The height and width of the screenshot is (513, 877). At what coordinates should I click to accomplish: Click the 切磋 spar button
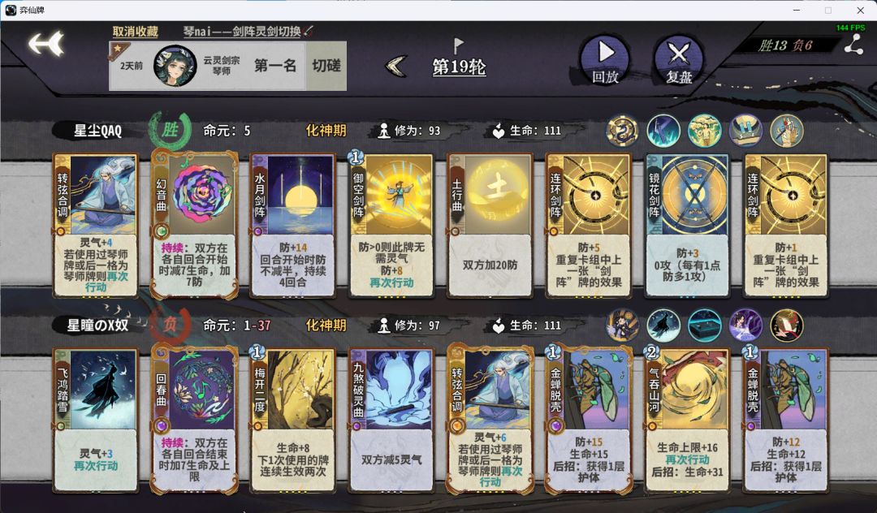(x=326, y=66)
